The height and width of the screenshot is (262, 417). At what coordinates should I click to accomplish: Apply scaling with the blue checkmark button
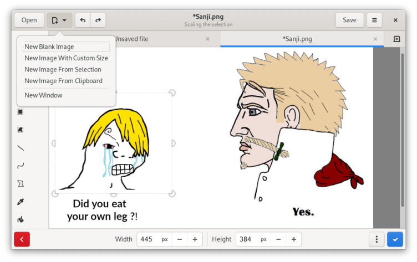395,239
